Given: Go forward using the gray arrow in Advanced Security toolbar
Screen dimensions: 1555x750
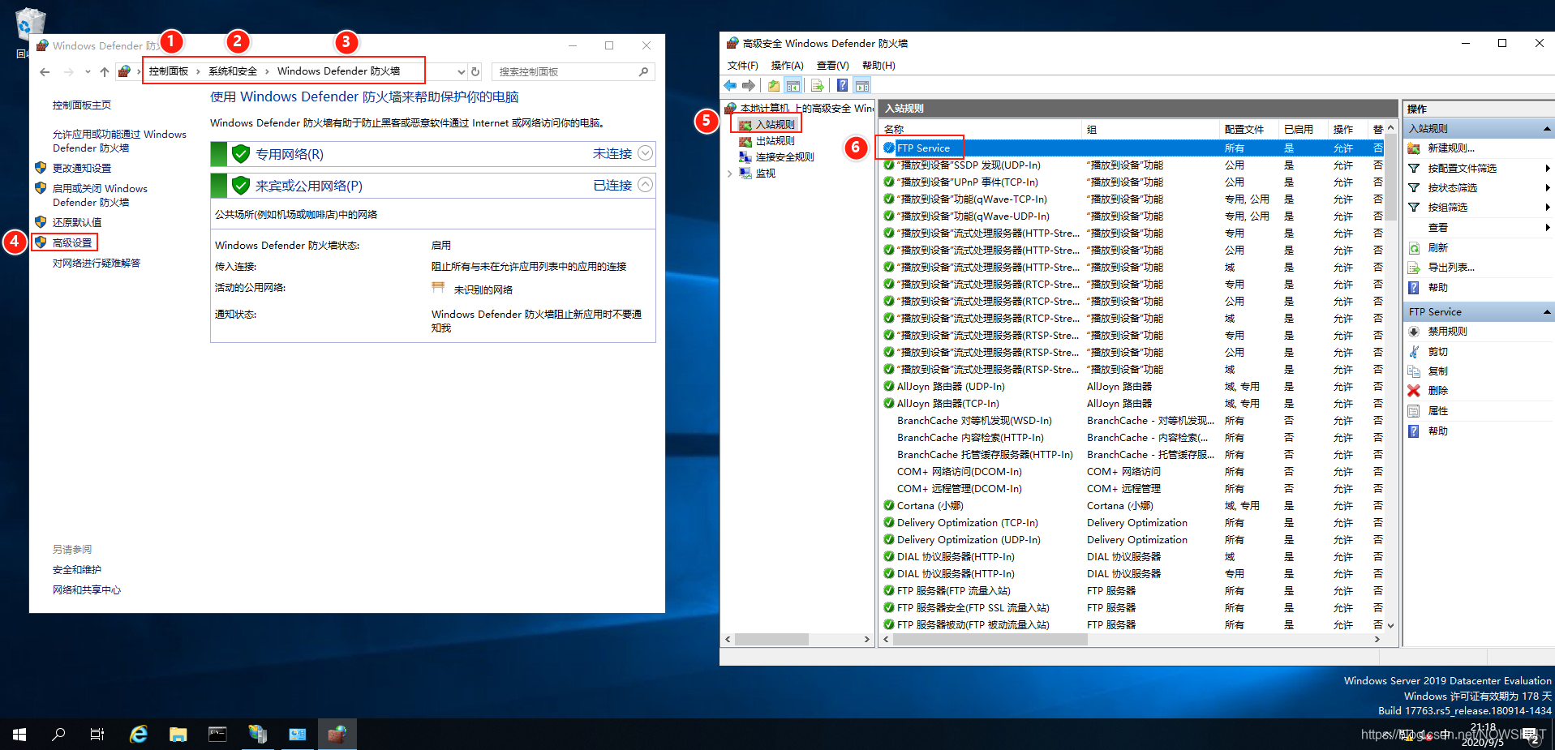Looking at the screenshot, I should click(x=749, y=85).
